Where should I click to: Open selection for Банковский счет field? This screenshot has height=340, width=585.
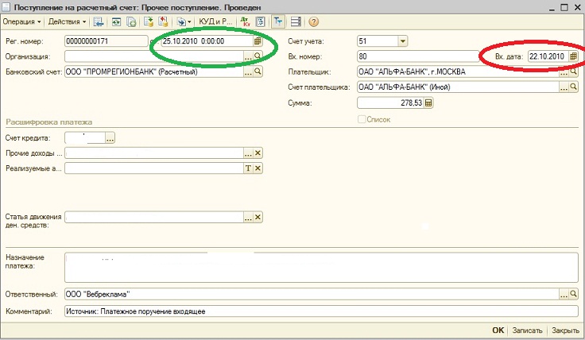247,71
